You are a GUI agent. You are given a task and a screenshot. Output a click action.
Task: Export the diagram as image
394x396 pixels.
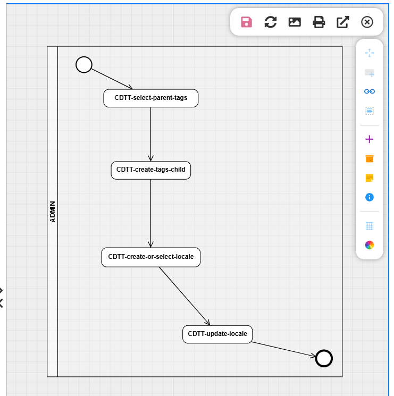pos(295,22)
